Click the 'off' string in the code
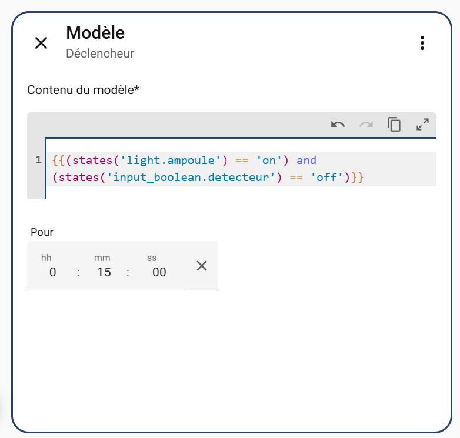The width and height of the screenshot is (460, 438). (x=326, y=177)
